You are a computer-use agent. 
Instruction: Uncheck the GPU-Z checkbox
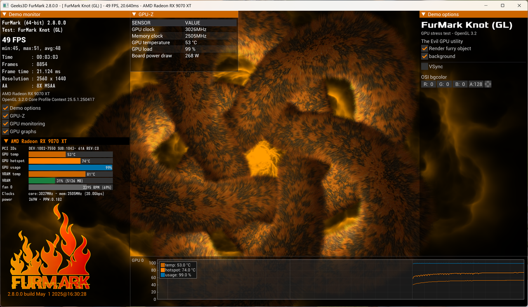point(5,116)
